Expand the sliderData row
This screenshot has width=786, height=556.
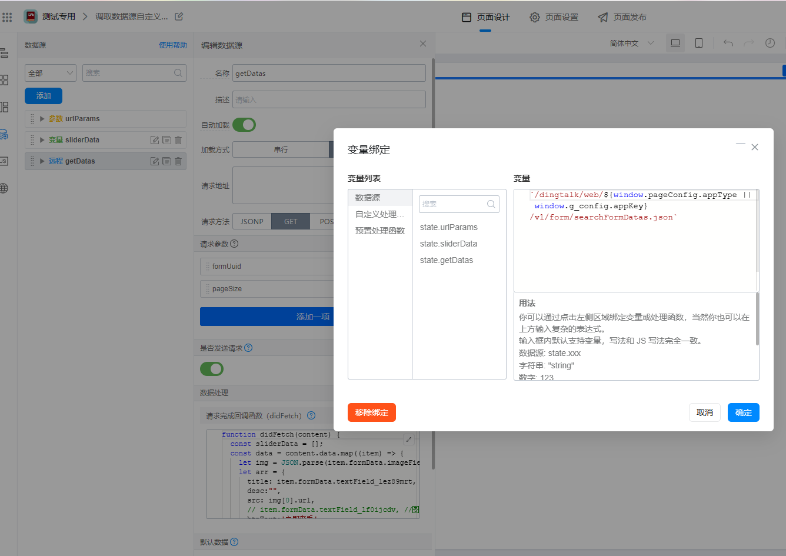point(42,140)
